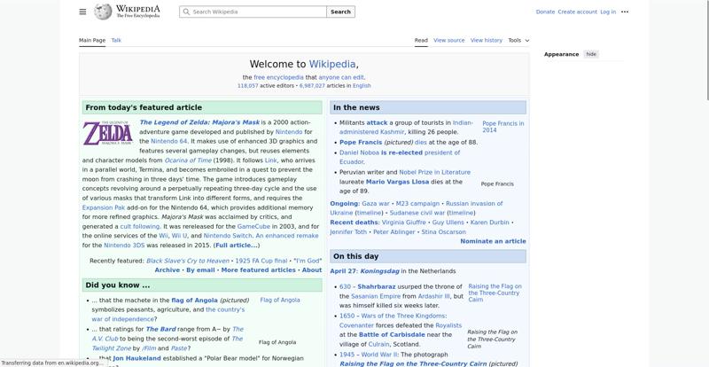Focus the Search Wikipedia input field
The image size is (709, 367).
pyautogui.click(x=253, y=12)
